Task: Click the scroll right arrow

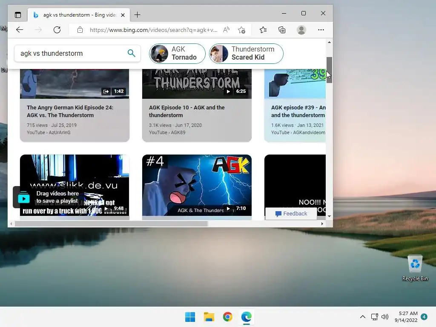Action: (322, 224)
